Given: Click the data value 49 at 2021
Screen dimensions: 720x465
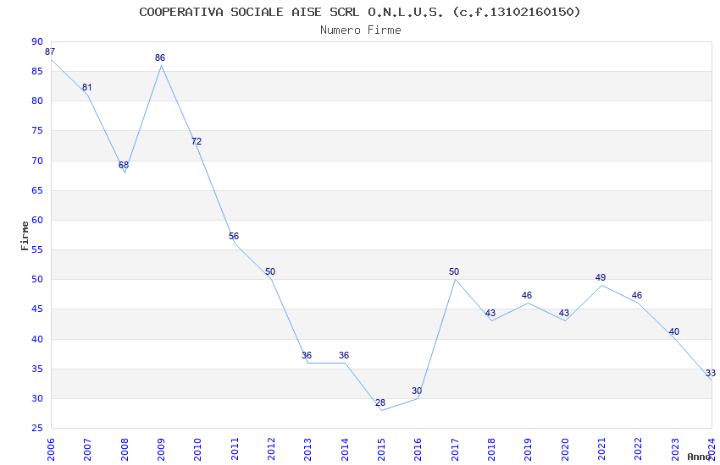Looking at the screenshot, I should point(601,277).
